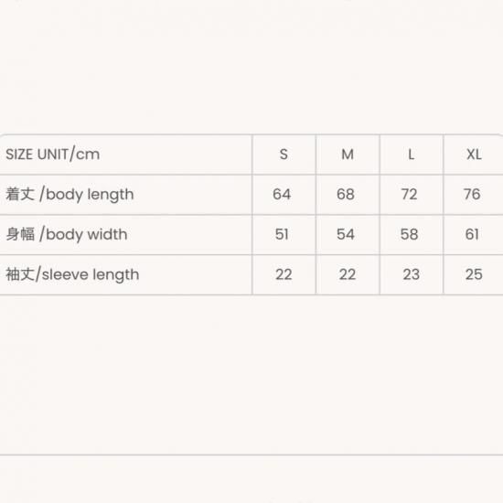The image size is (503, 503).
Task: Select the L size column header
Action: (x=411, y=155)
